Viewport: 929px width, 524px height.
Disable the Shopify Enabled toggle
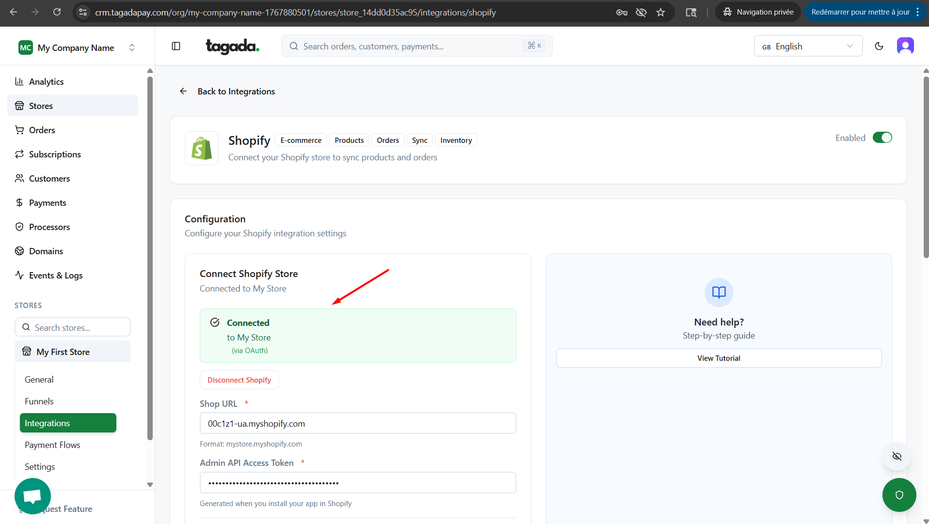coord(882,138)
